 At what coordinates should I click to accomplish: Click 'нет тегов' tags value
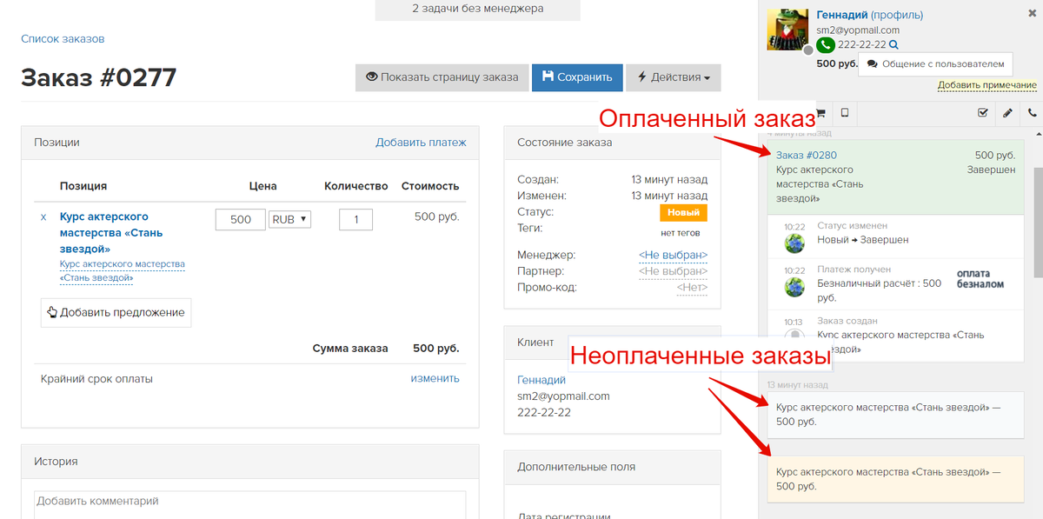[681, 232]
